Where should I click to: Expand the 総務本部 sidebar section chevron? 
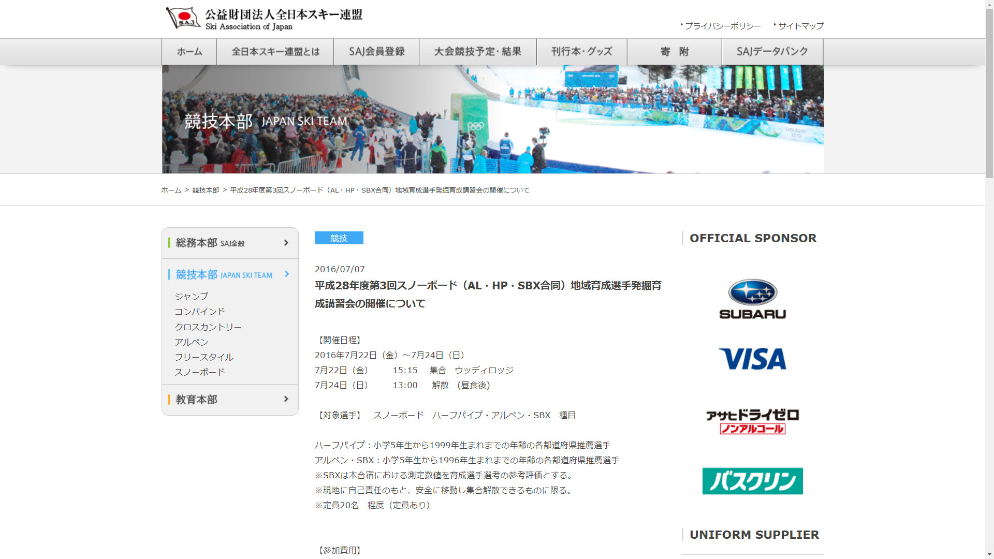[286, 243]
